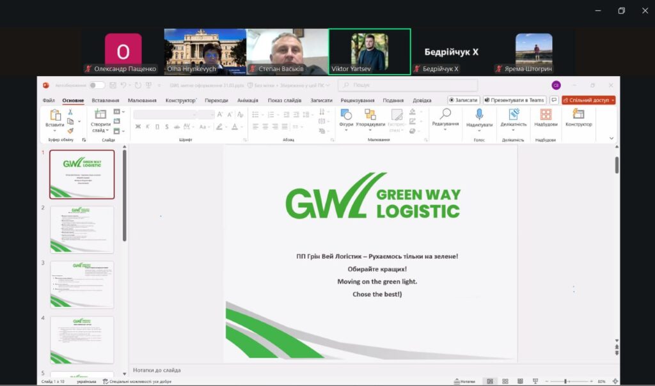
Task: Click the zoom slider in status bar
Action: coord(567,382)
